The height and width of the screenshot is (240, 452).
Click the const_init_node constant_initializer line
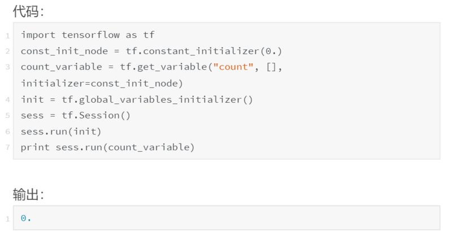click(151, 51)
